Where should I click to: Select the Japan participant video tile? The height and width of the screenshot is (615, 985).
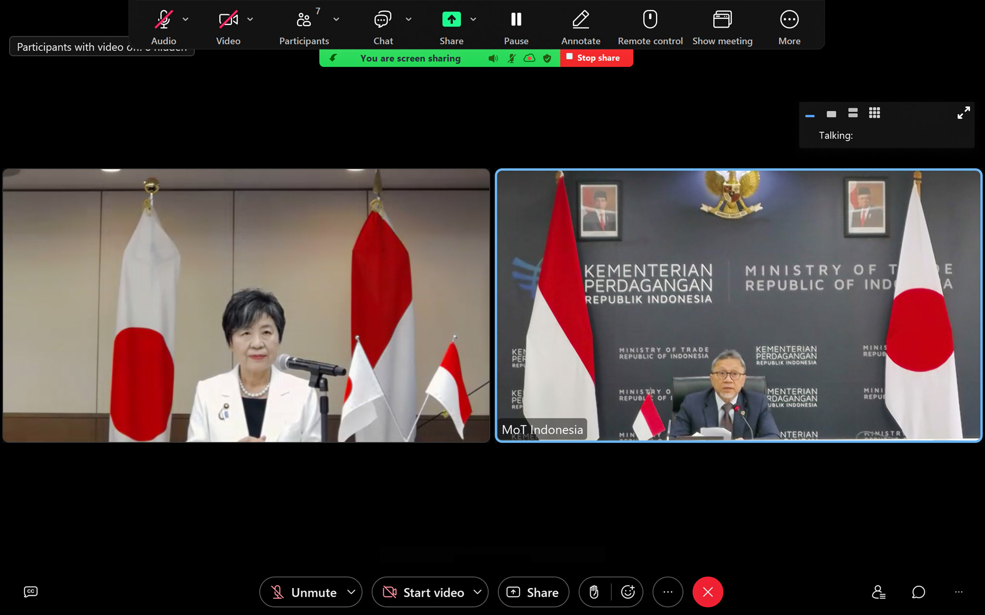click(x=246, y=306)
